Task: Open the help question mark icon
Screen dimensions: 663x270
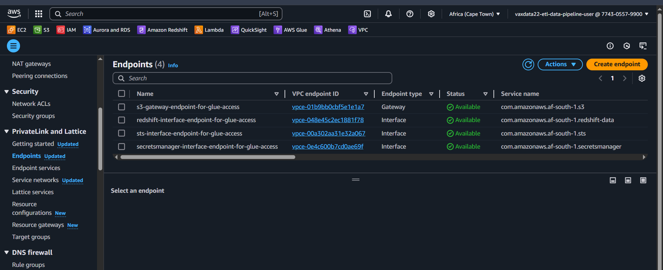Action: tap(410, 14)
